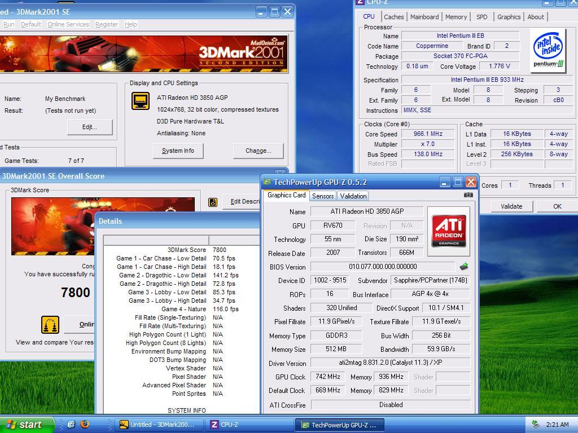
Task: Open Internet Explorer quick launch icon
Action: pos(71,424)
